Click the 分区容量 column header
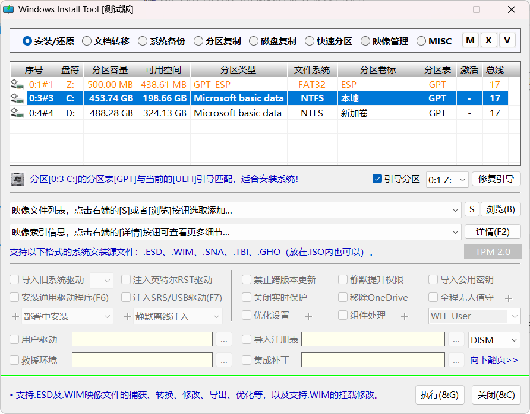 click(110, 70)
